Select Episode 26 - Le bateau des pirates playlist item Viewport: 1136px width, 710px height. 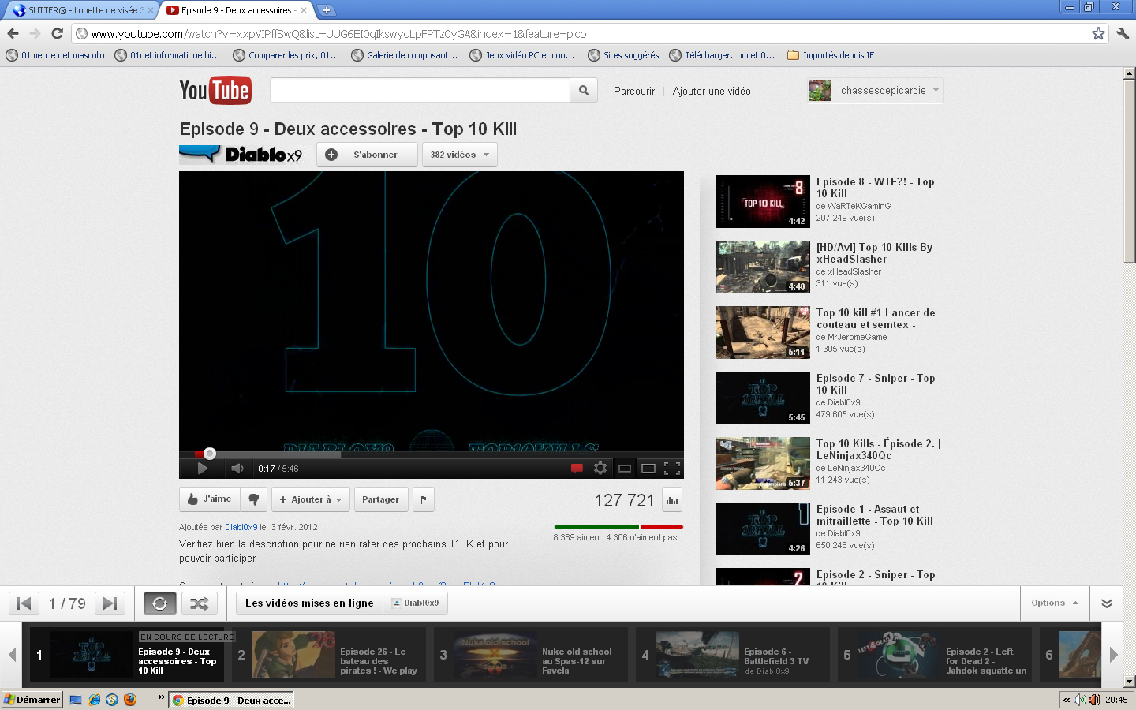(x=329, y=655)
